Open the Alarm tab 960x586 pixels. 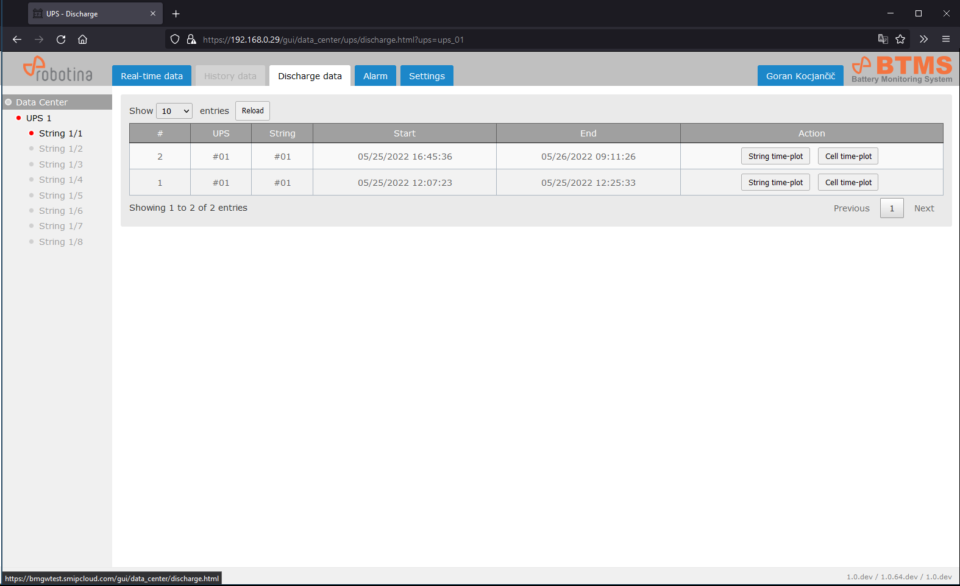point(375,76)
